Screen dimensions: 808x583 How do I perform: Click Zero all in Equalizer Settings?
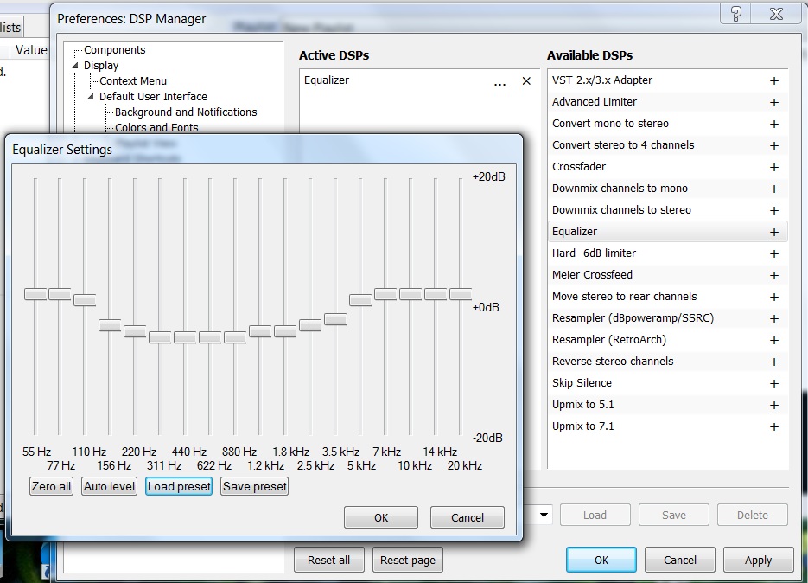[51, 486]
